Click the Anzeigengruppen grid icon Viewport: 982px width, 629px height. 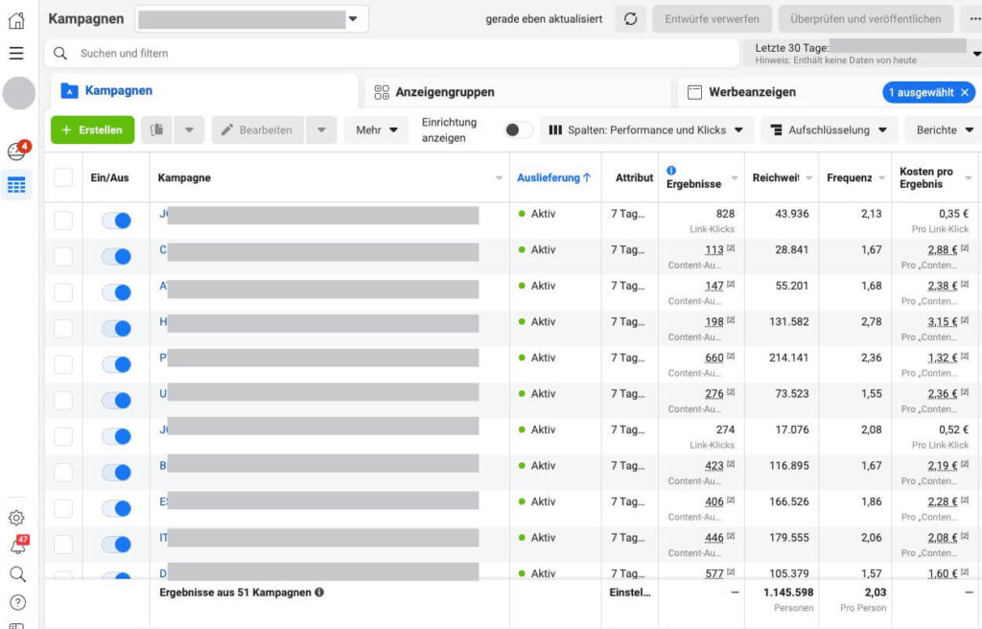(382, 92)
